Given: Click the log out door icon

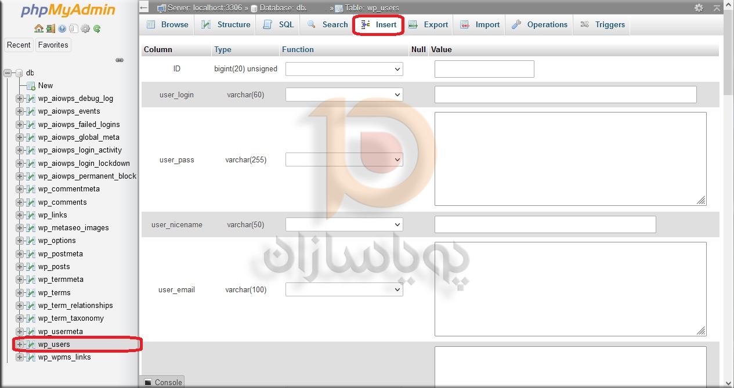Looking at the screenshot, I should click(x=50, y=28).
